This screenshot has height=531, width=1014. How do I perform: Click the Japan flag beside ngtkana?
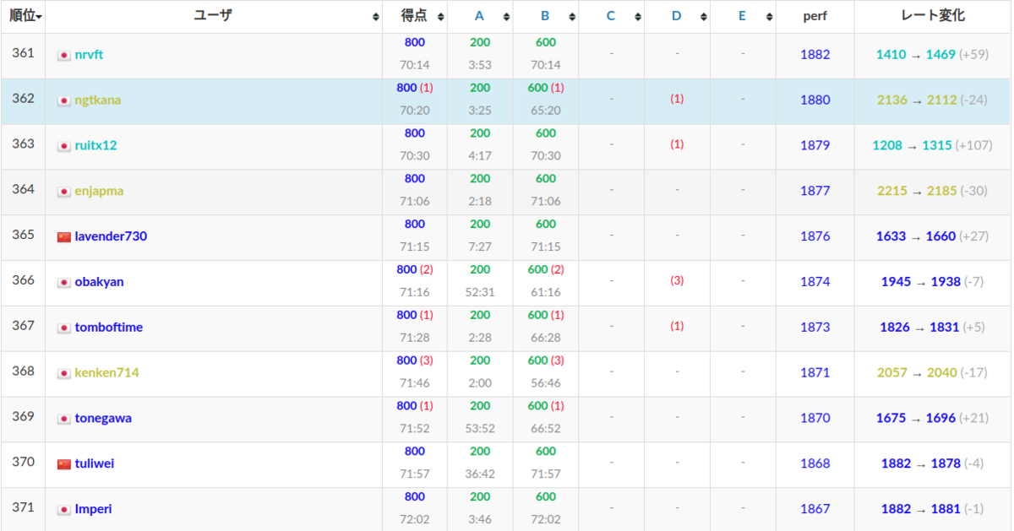63,101
